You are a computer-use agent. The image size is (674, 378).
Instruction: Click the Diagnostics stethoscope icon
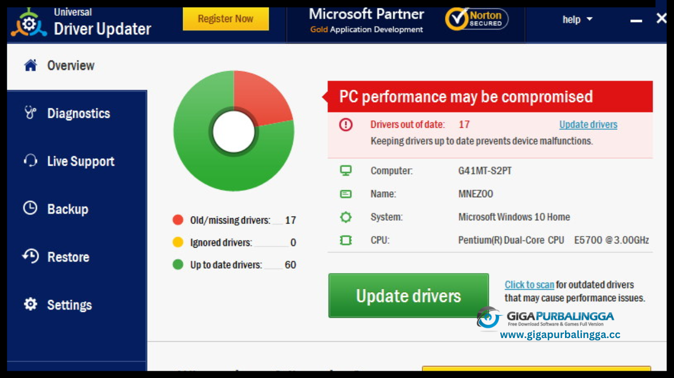[31, 113]
